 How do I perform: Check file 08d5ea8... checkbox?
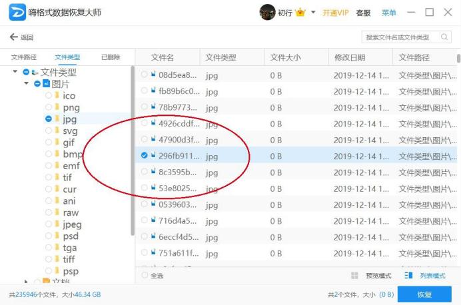click(x=144, y=75)
